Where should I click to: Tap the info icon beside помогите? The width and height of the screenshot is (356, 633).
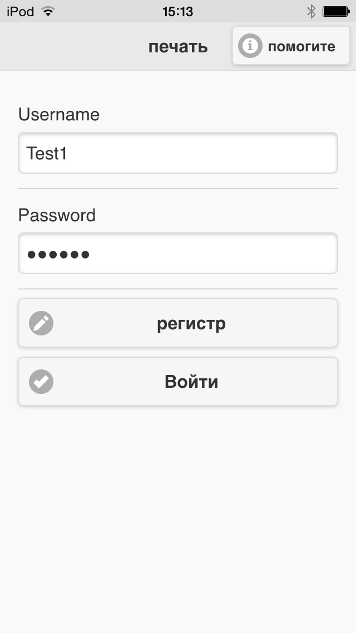[x=250, y=46]
